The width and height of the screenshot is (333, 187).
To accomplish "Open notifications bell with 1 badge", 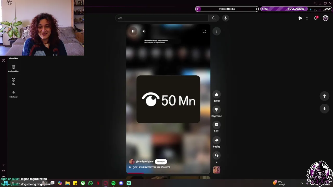I will pos(316,18).
